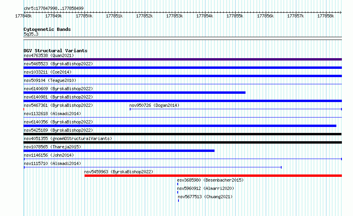This screenshot has height=216, width=353.
Task: Click the 177849k ruler tick label
Action: (x=54, y=16)
